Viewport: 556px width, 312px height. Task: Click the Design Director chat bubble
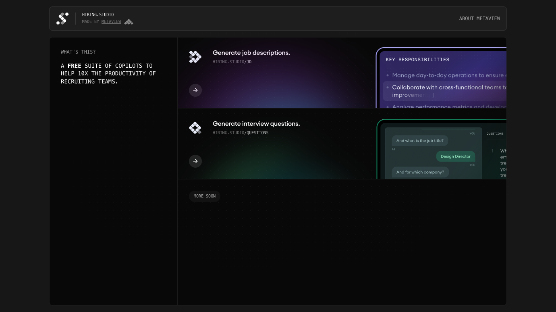[456, 156]
